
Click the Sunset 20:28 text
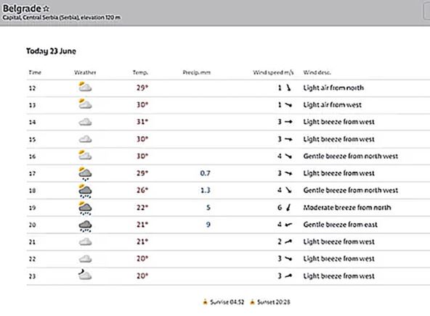click(274, 302)
